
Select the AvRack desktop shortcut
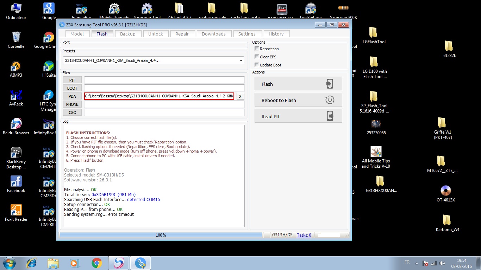[x=16, y=98]
